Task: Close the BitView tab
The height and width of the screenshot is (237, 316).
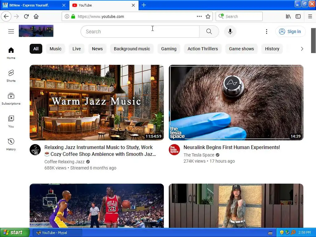Action: click(x=64, y=5)
